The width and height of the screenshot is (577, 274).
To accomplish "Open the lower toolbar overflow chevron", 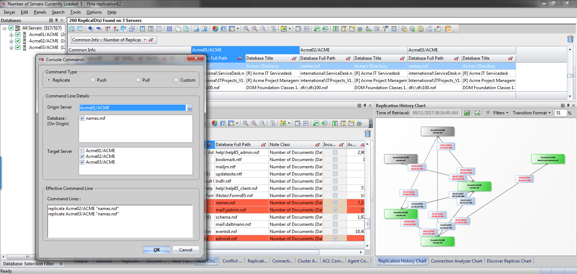I will pyautogui.click(x=370, y=124).
